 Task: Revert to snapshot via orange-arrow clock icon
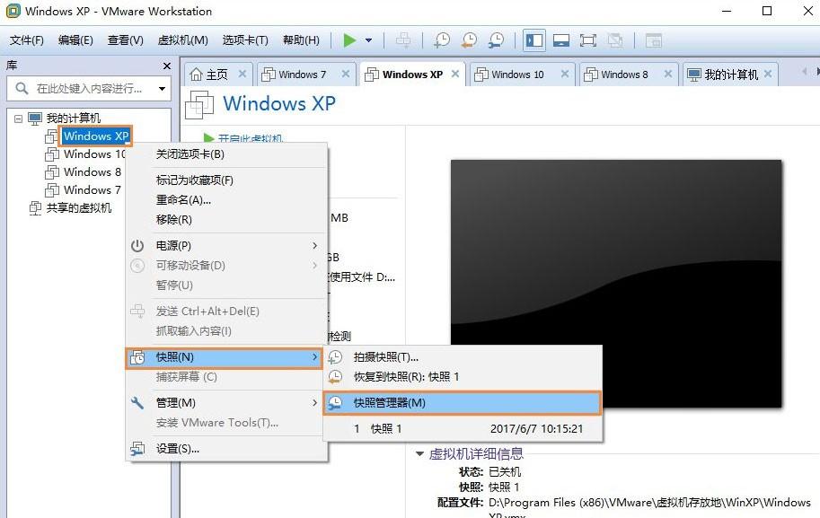(468, 40)
